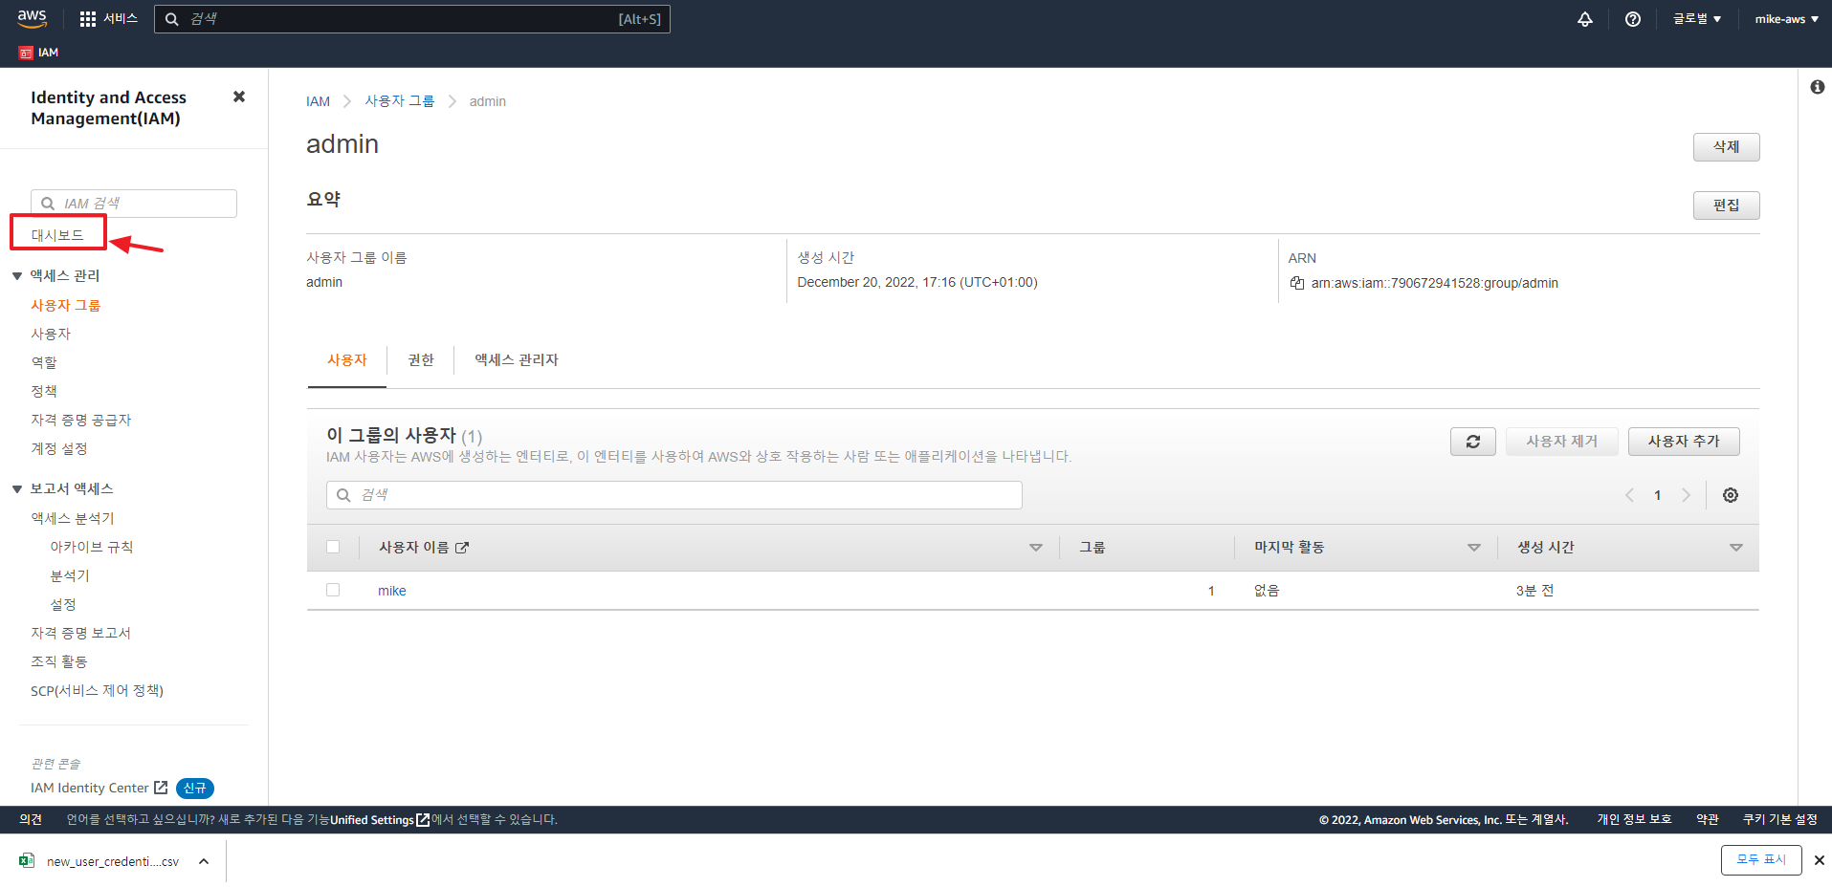The image size is (1832, 887).
Task: Click the 사용자 추가 button
Action: point(1684,442)
